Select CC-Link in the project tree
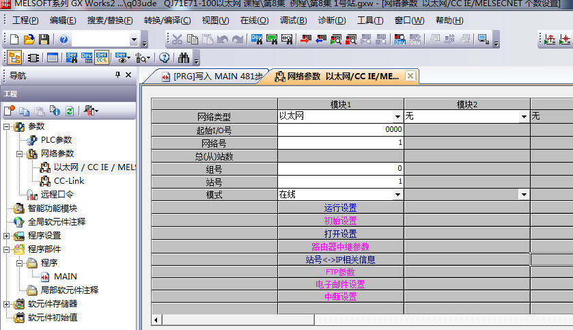 click(x=69, y=181)
